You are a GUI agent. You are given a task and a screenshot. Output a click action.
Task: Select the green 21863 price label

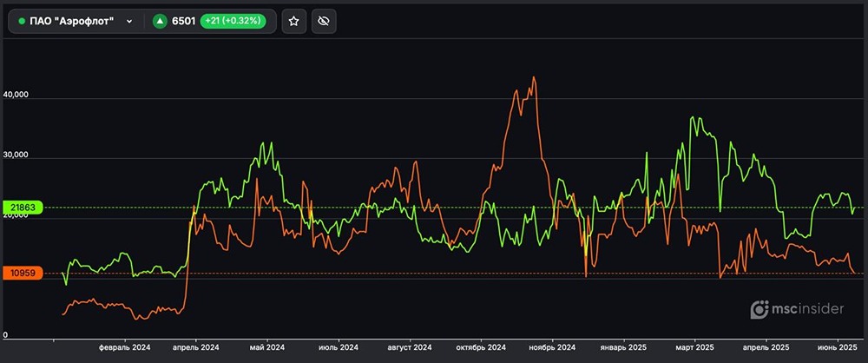23,208
